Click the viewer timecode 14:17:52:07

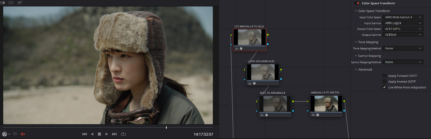click(x=203, y=134)
